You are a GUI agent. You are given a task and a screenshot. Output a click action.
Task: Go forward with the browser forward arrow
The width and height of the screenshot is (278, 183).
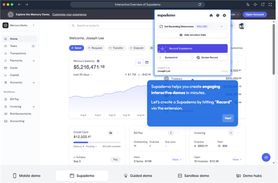pyautogui.click(x=27, y=4)
